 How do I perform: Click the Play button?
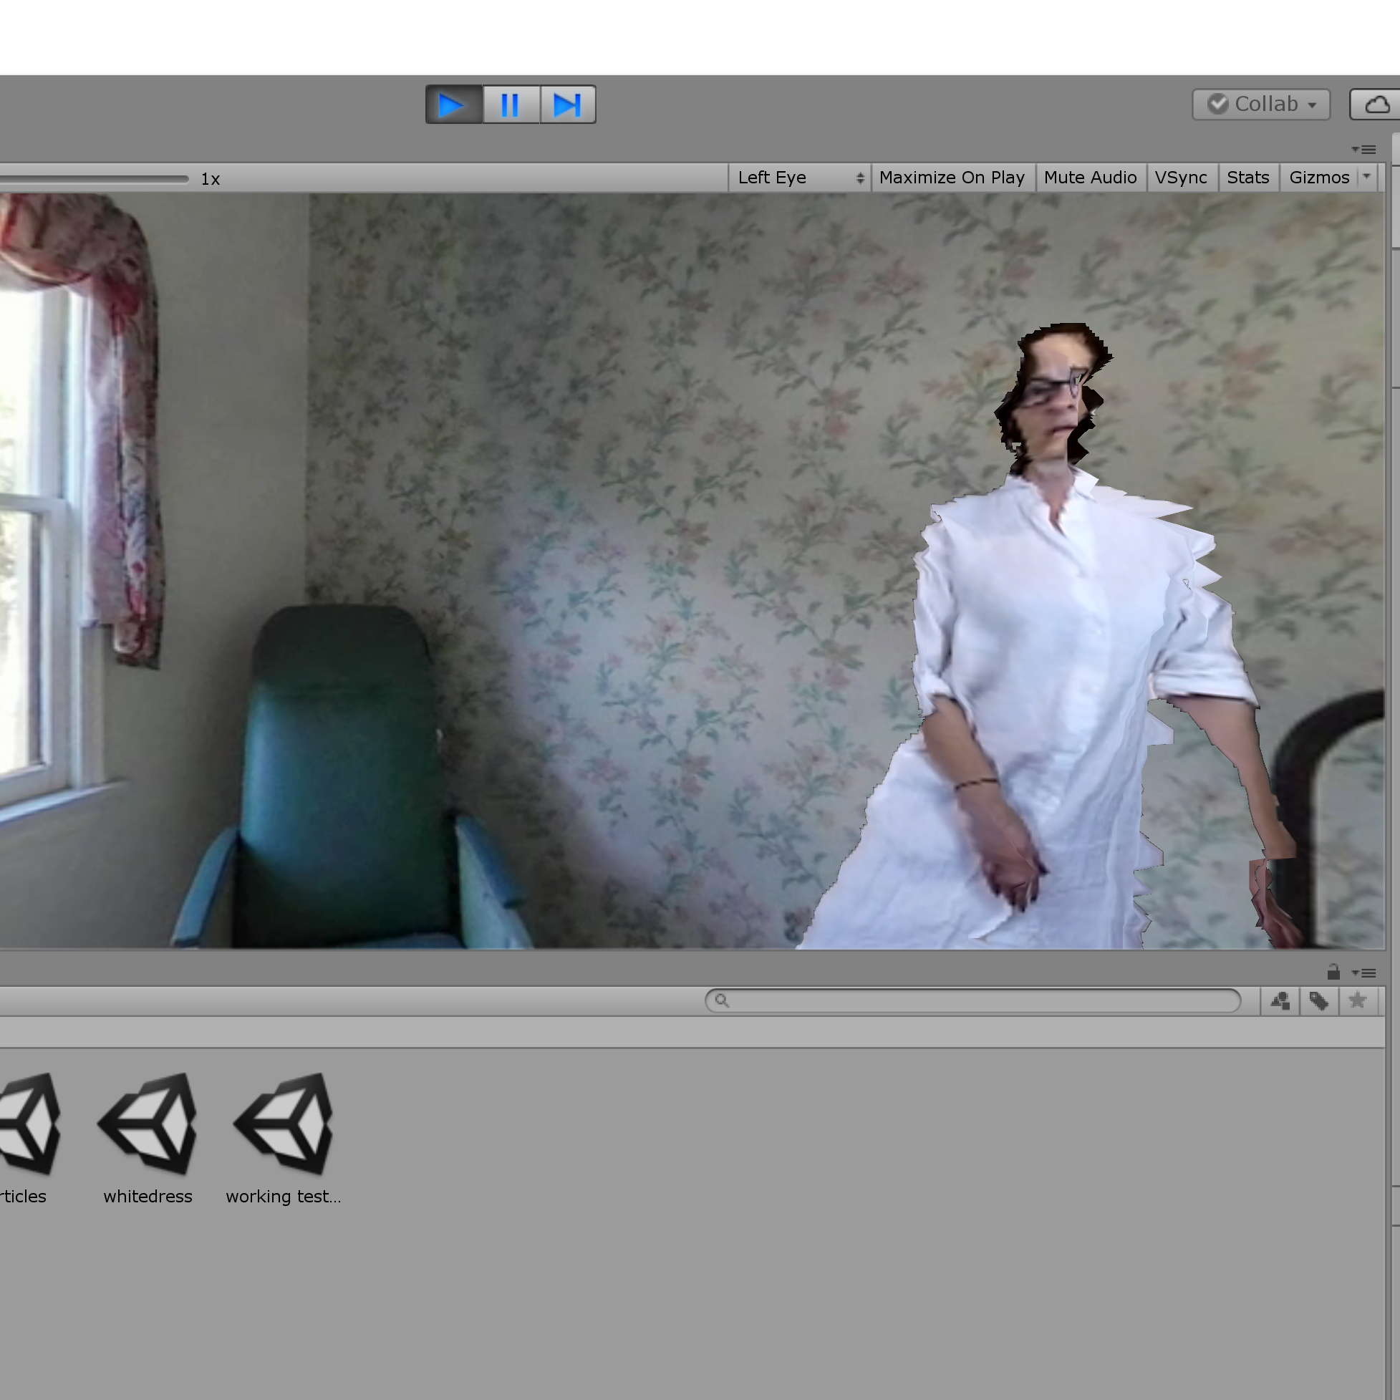click(x=453, y=105)
